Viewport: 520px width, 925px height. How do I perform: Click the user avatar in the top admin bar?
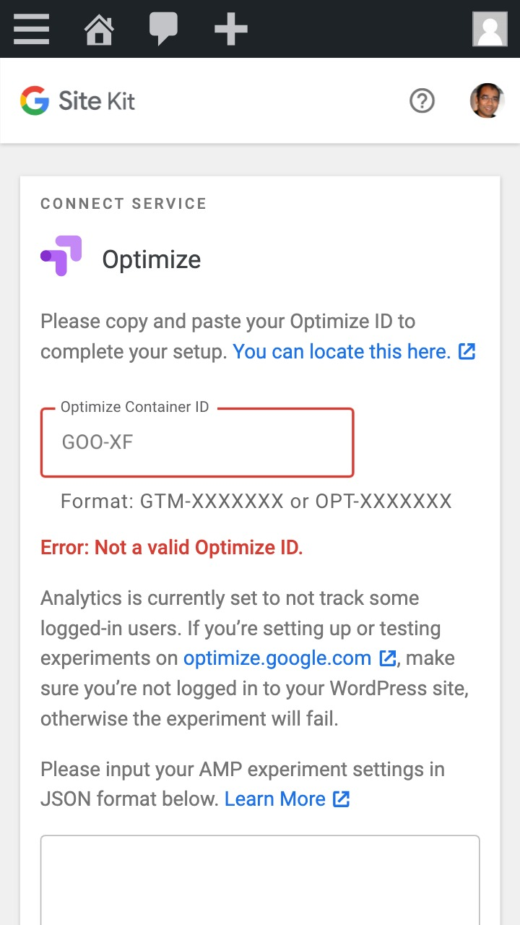(490, 29)
